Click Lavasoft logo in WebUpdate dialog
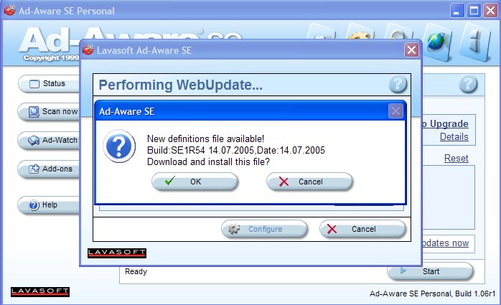Image resolution: width=501 pixels, height=305 pixels. [x=117, y=253]
